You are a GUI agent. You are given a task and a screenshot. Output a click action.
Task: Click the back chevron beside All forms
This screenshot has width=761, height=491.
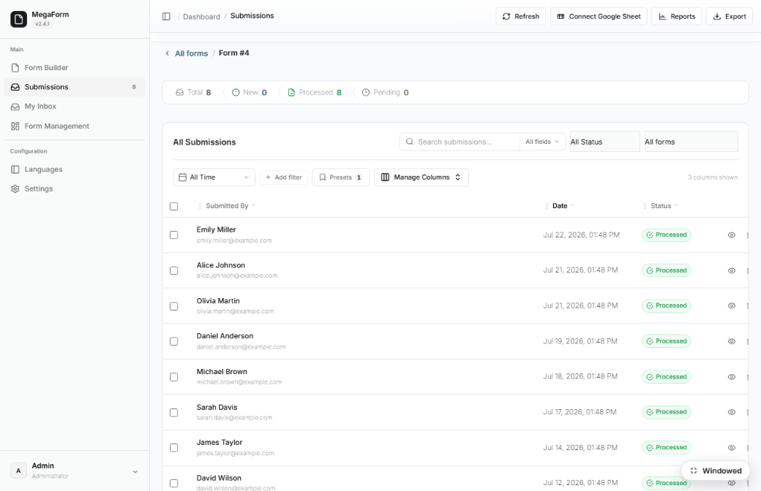tap(168, 53)
